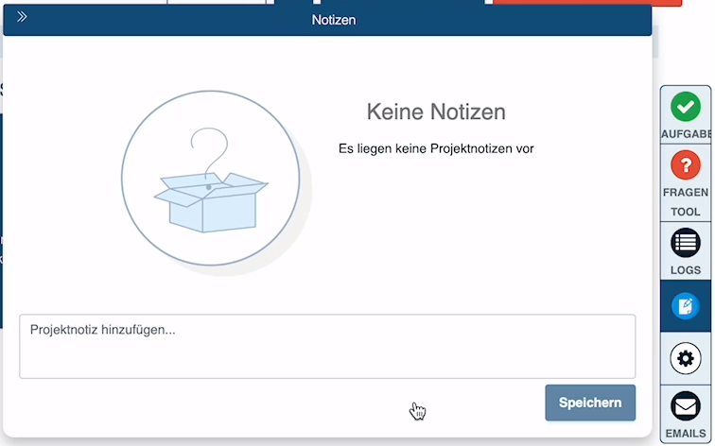
Task: Click 'Es liegen keine Projektnotizen vor' text
Action: 436,148
